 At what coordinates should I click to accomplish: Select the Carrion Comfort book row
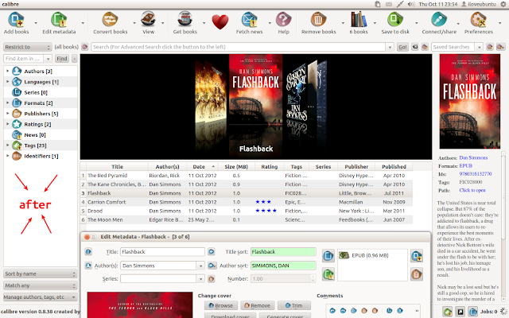pos(247,202)
